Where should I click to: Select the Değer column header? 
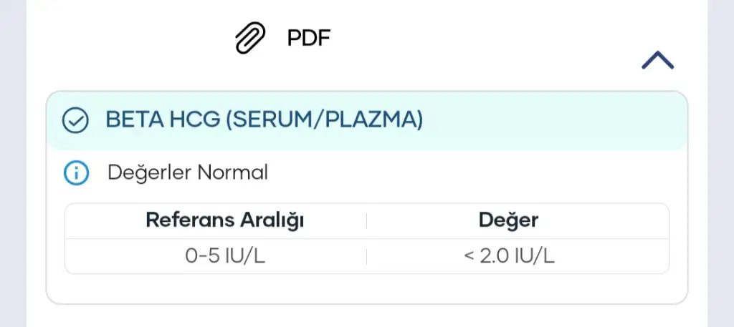508,220
